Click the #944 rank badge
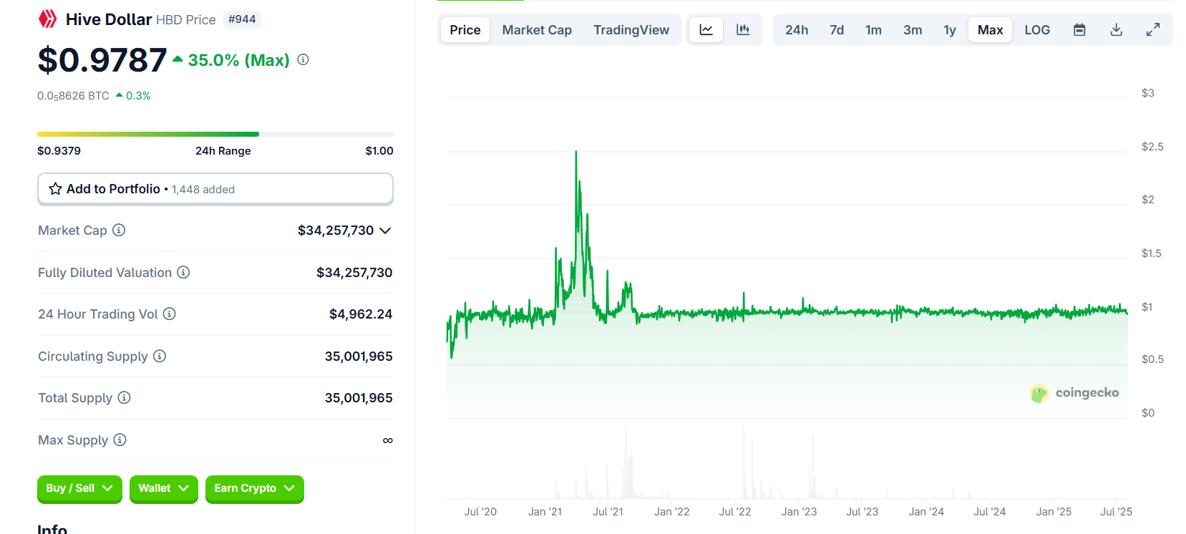This screenshot has height=534, width=1186. (242, 19)
